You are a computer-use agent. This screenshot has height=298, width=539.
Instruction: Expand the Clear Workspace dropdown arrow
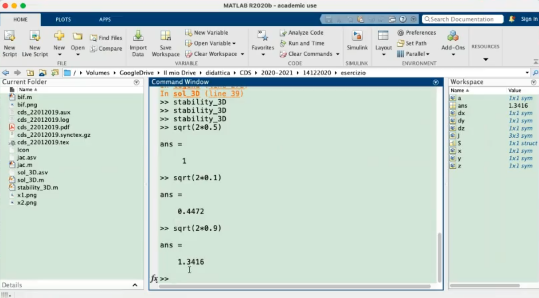click(242, 54)
